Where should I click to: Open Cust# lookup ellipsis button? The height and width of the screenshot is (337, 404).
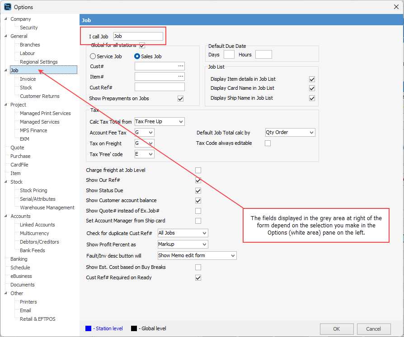pyautogui.click(x=181, y=66)
